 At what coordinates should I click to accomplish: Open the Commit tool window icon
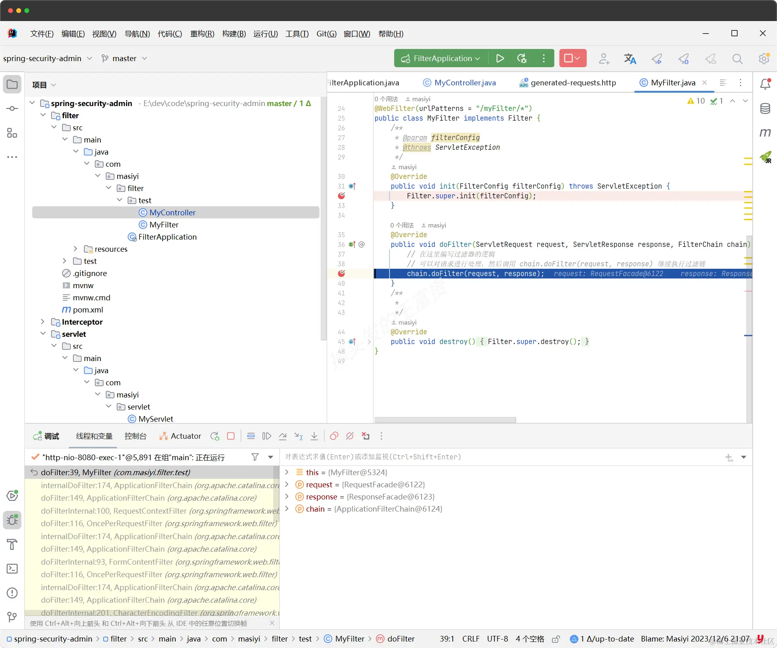12,108
